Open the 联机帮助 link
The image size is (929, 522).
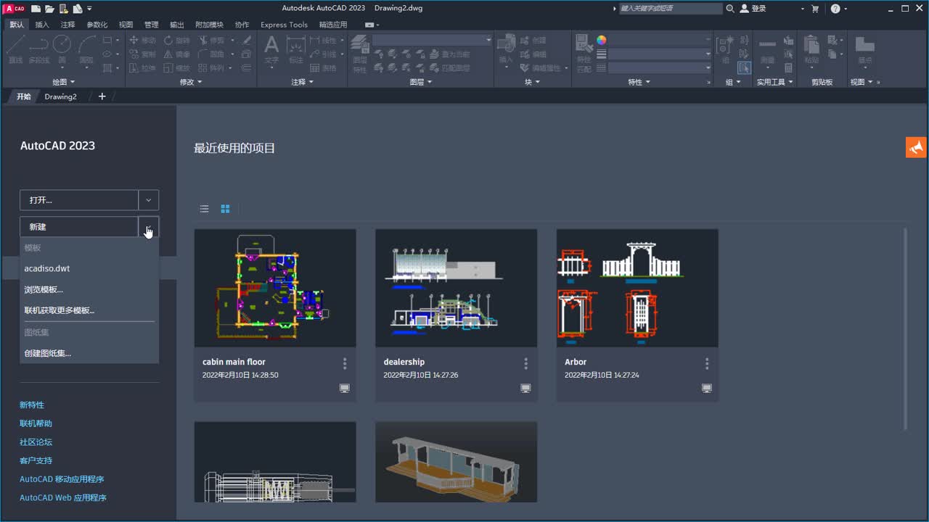(36, 423)
